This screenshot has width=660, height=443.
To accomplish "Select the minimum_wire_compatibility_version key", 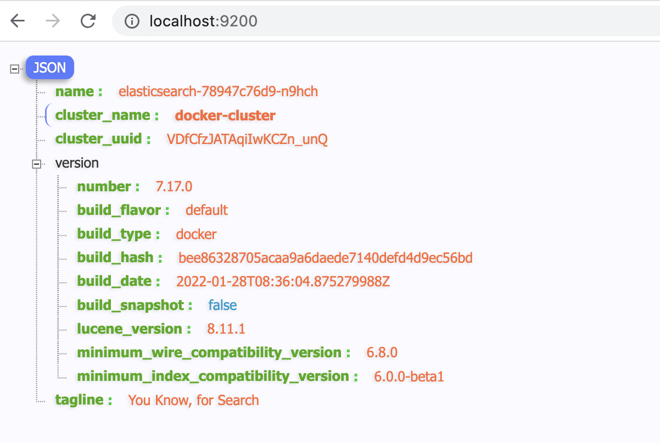I will pyautogui.click(x=209, y=353).
